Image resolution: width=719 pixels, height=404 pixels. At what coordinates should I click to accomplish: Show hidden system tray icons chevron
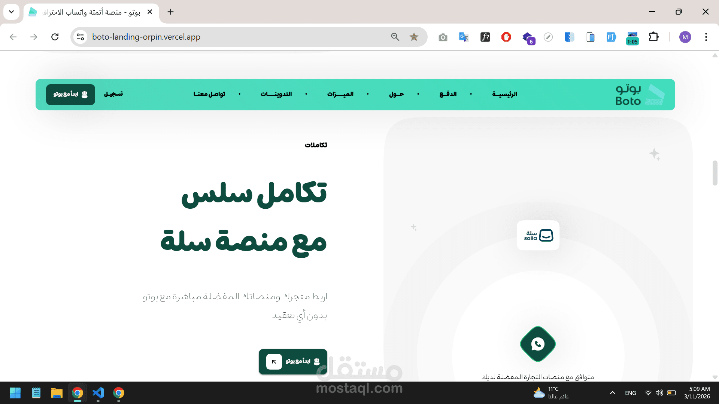(x=612, y=393)
